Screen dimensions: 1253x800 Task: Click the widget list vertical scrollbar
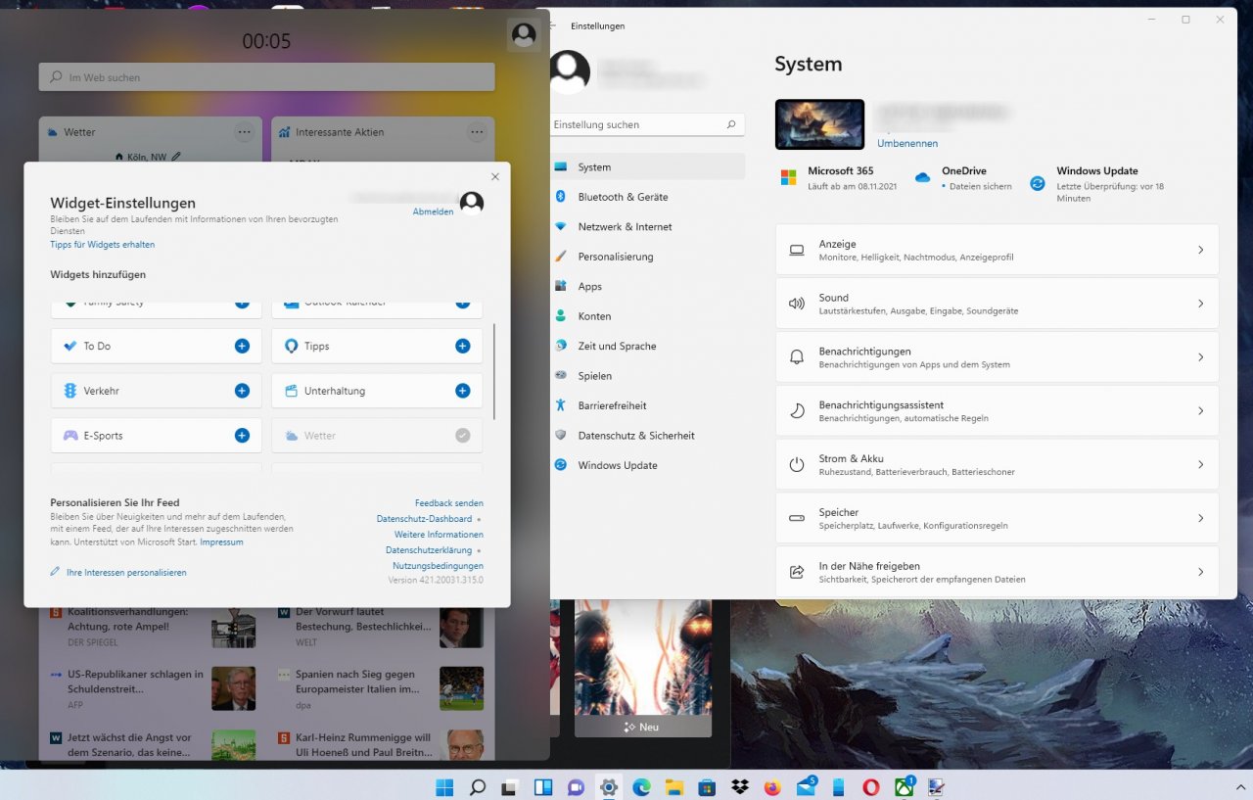[495, 371]
